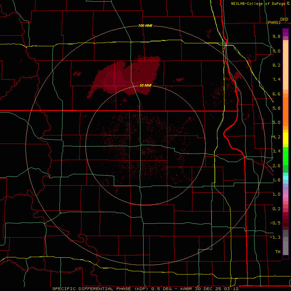291x291 pixels.
Task: Click the TH threshold label
Action: (x=278, y=252)
